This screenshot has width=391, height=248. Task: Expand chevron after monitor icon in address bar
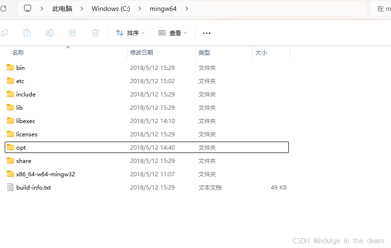click(x=42, y=9)
